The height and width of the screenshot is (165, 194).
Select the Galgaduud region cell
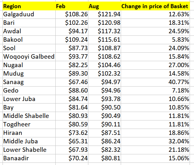click(29, 14)
